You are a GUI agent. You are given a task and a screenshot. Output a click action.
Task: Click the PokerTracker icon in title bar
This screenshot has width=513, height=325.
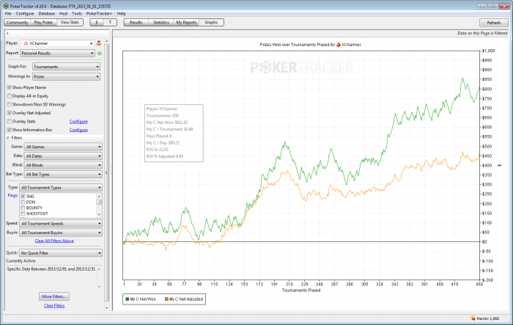6,4
